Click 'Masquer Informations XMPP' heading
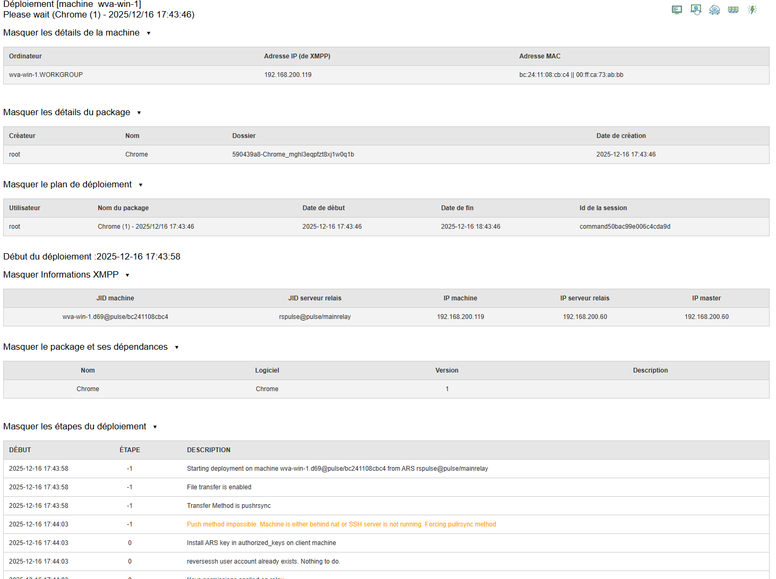This screenshot has height=579, width=776. pyautogui.click(x=61, y=275)
